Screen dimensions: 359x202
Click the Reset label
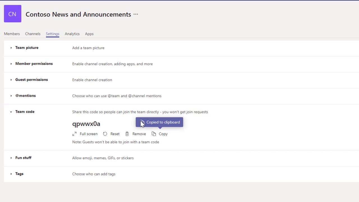[x=115, y=134]
